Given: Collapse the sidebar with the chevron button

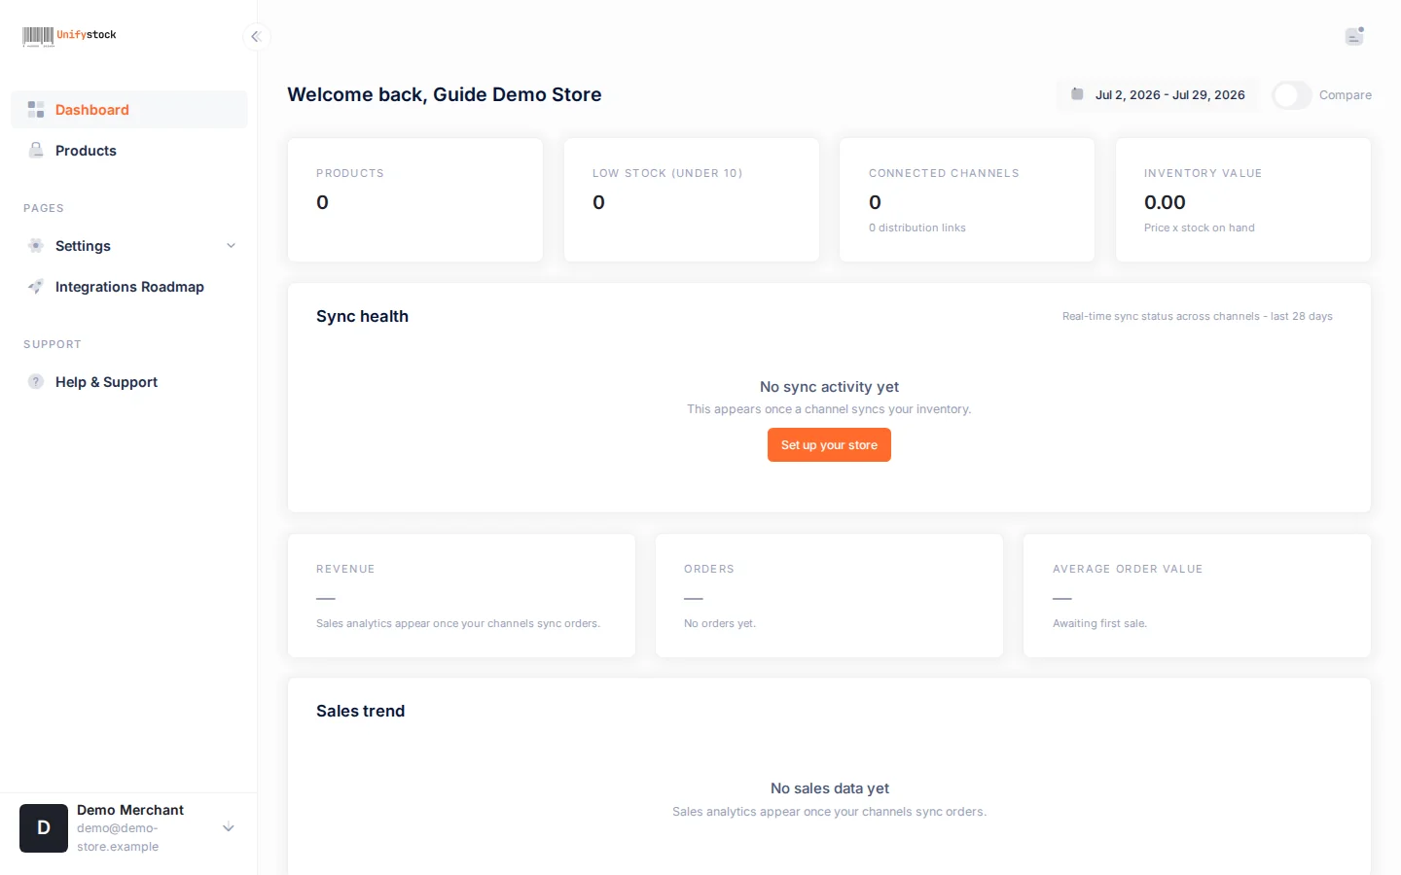Looking at the screenshot, I should tap(256, 36).
